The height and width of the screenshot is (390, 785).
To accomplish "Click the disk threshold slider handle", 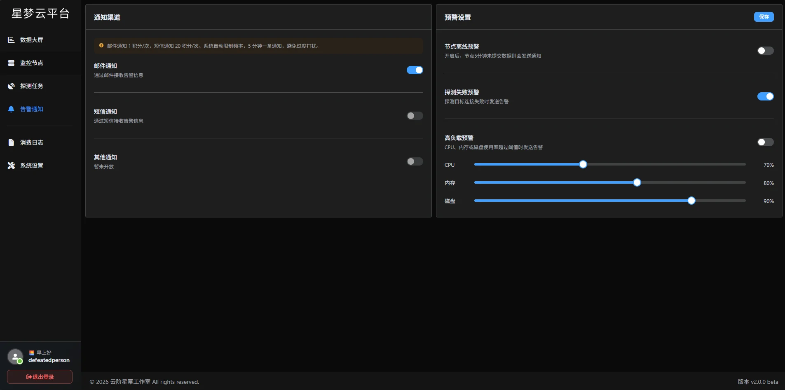I will pyautogui.click(x=691, y=201).
